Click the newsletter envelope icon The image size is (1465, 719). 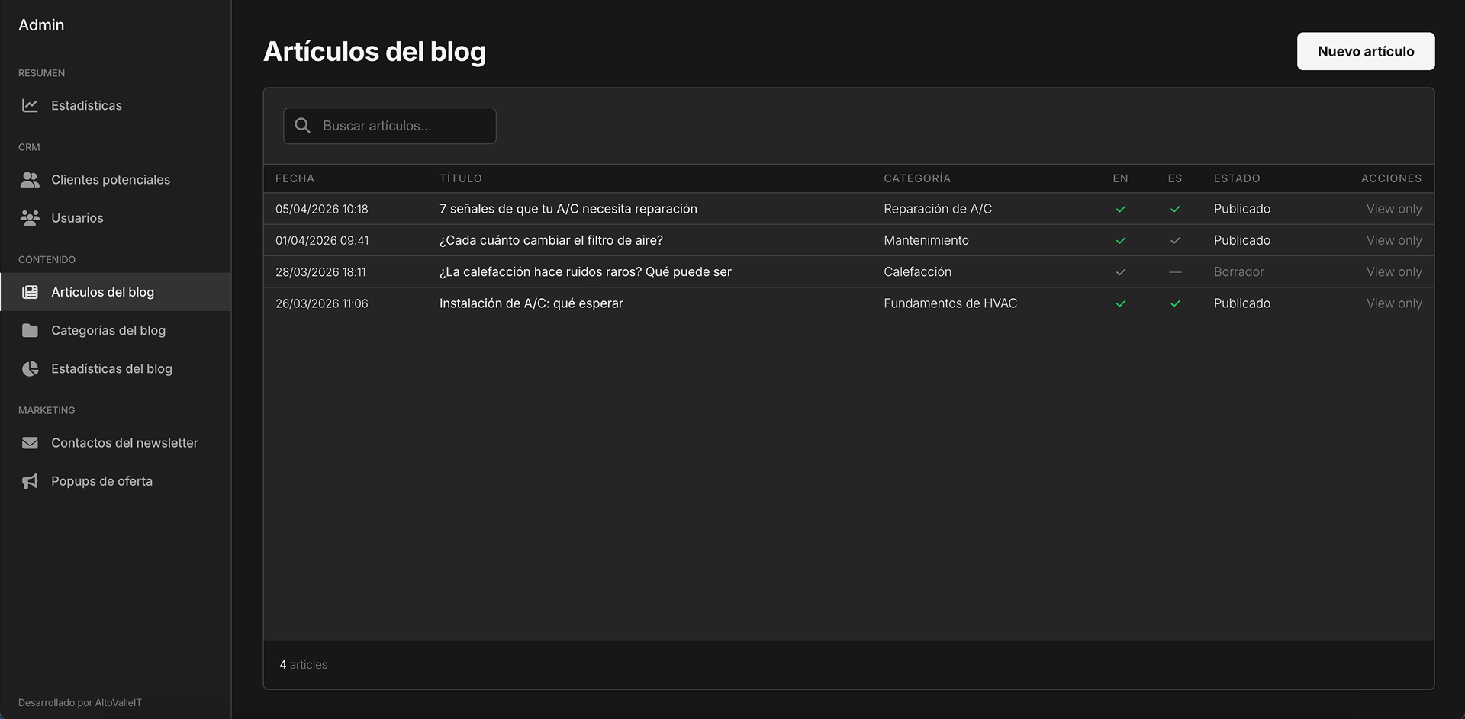coord(30,442)
